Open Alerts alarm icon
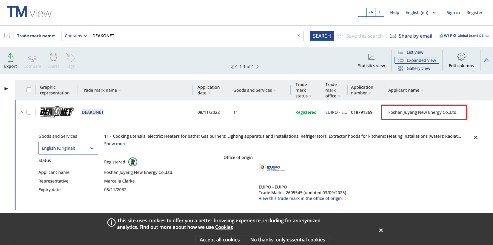The width and height of the screenshot is (493, 245). coord(54,57)
